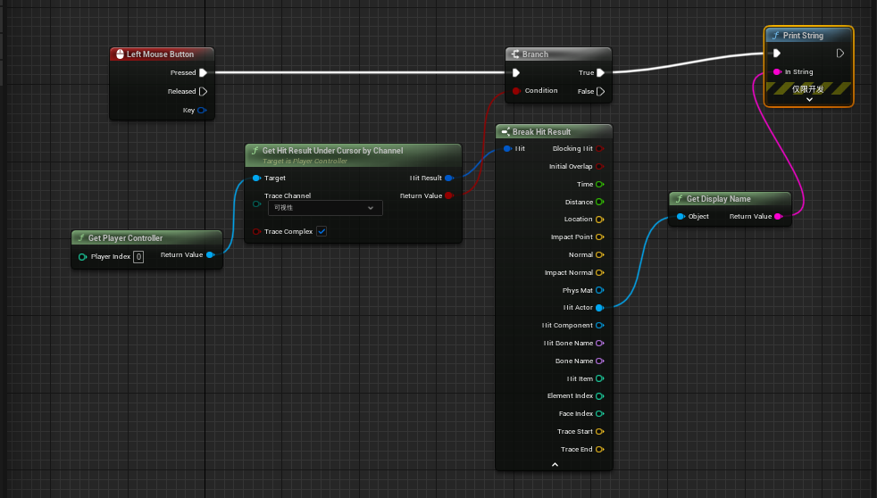Click the Branch Condition boolean pin
The height and width of the screenshot is (498, 877).
(515, 91)
